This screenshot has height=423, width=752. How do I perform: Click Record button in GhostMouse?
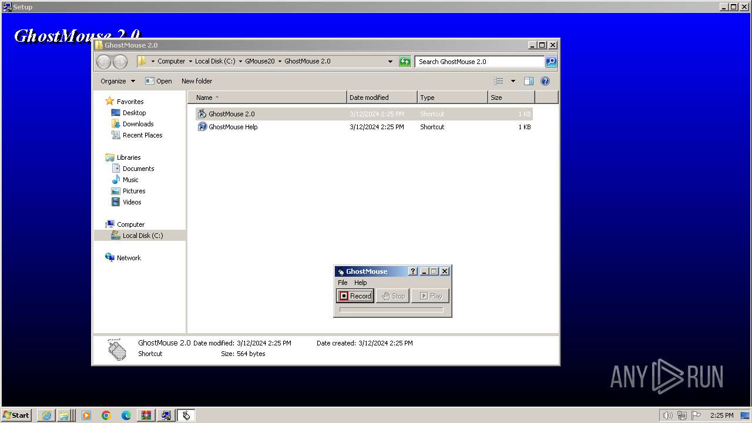[355, 296]
